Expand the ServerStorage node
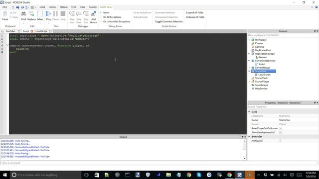This screenshot has height=179, width=319. coord(249,68)
